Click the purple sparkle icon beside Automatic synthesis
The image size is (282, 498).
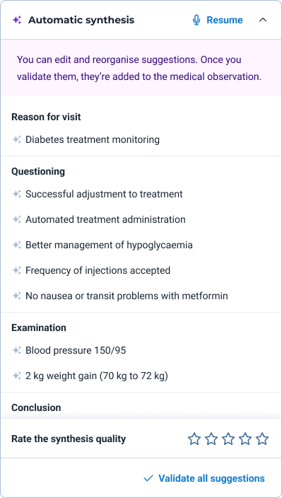pos(17,21)
